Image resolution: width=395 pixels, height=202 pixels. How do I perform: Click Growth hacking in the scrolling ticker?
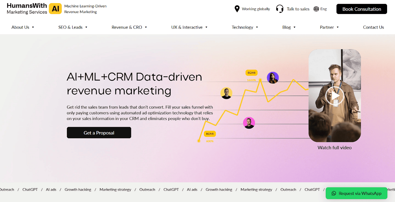(x=78, y=190)
